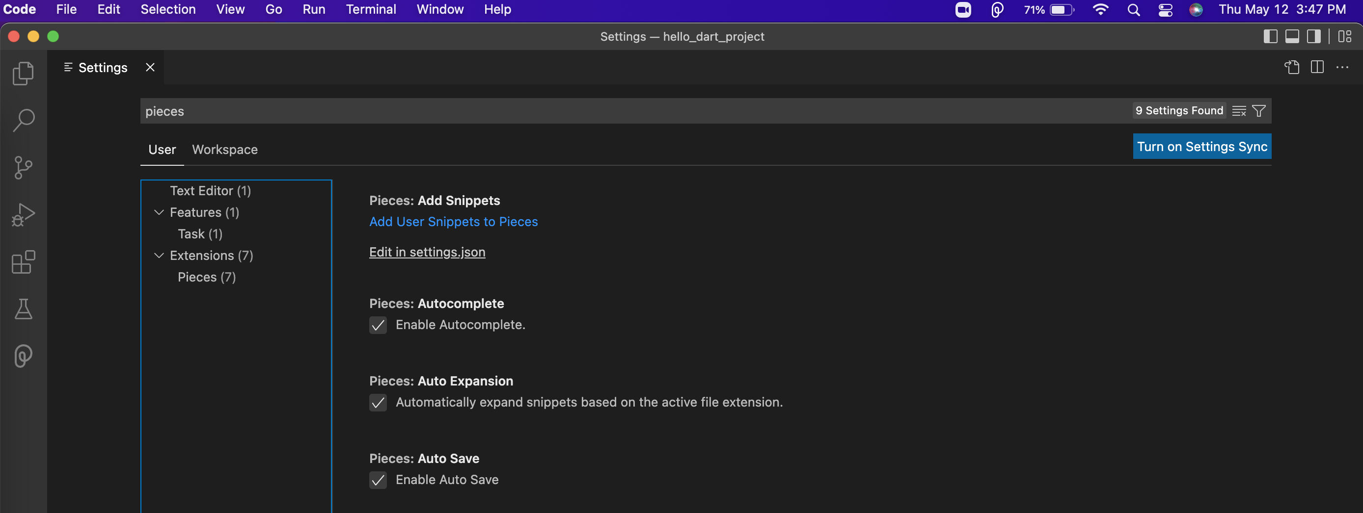Open Zoom icon in macOS menu bar
The height and width of the screenshot is (513, 1363).
pyautogui.click(x=963, y=9)
